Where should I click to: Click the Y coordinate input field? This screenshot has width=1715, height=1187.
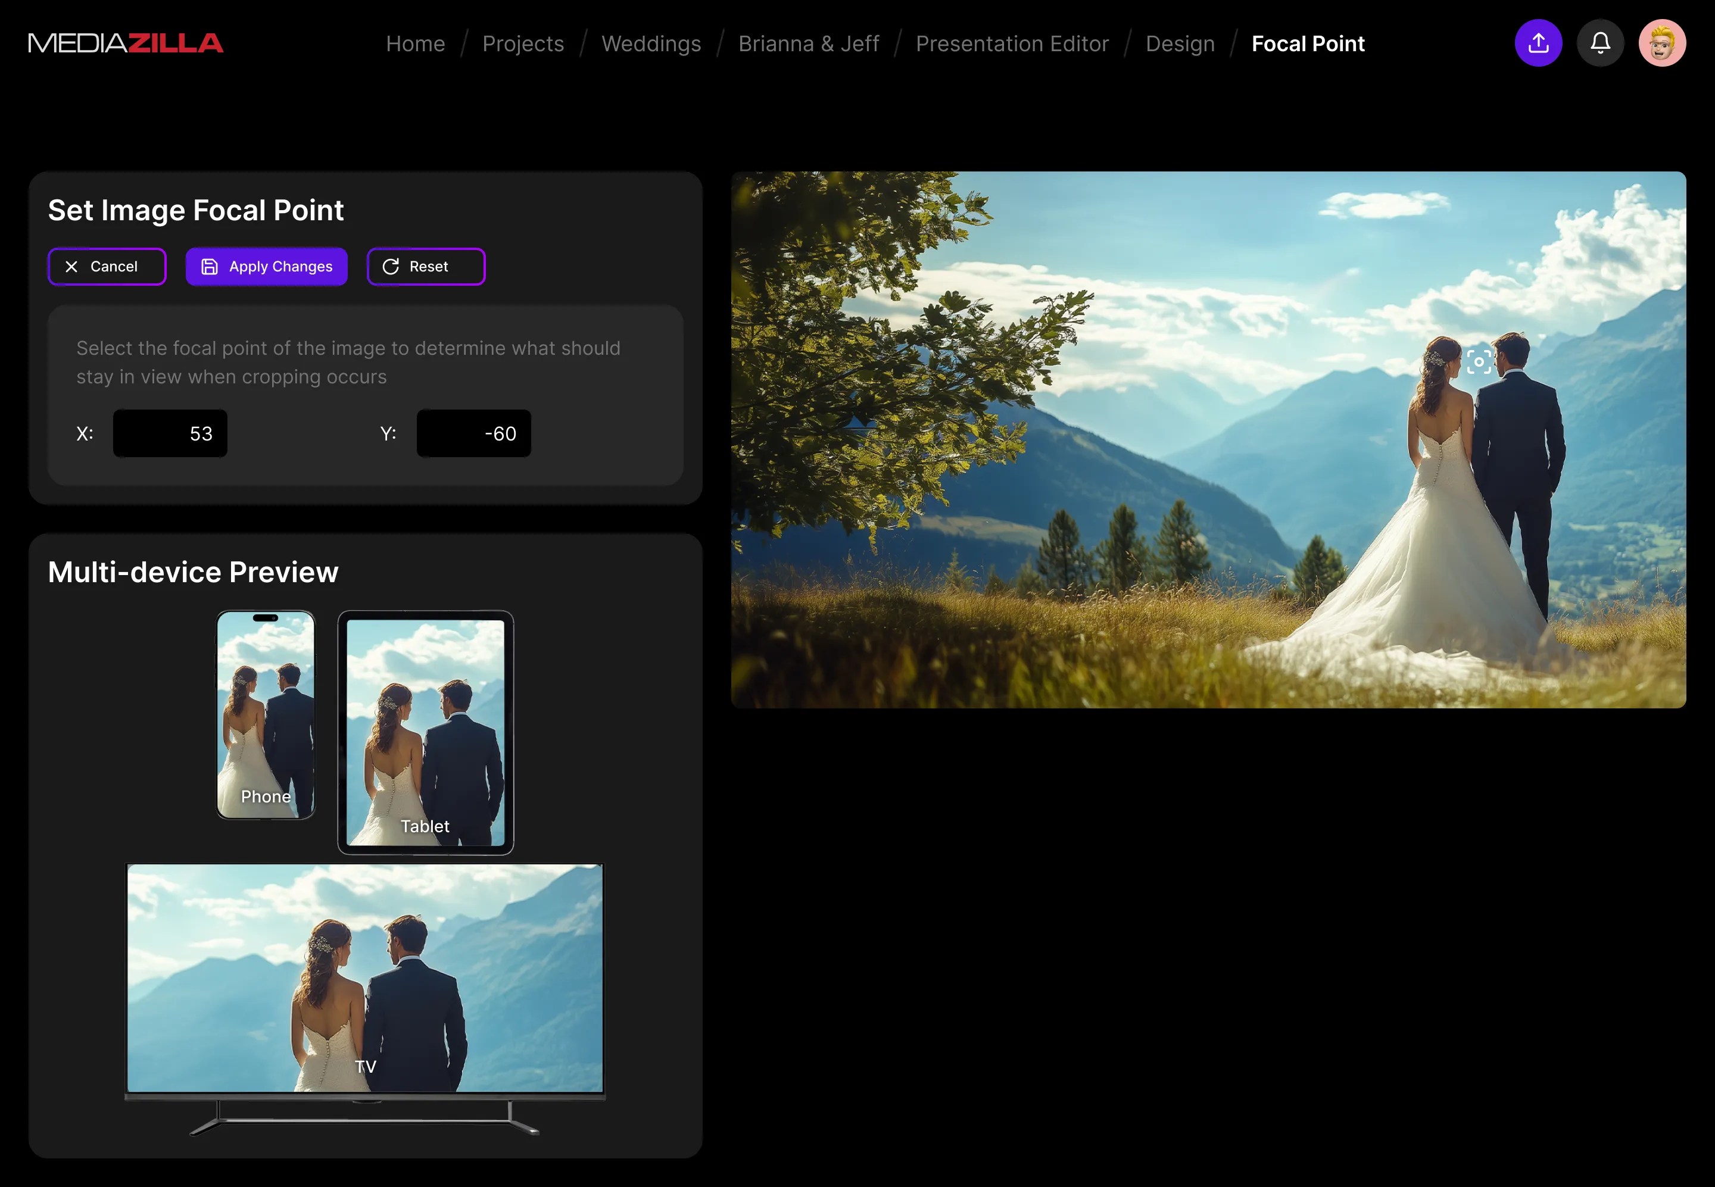(x=474, y=433)
